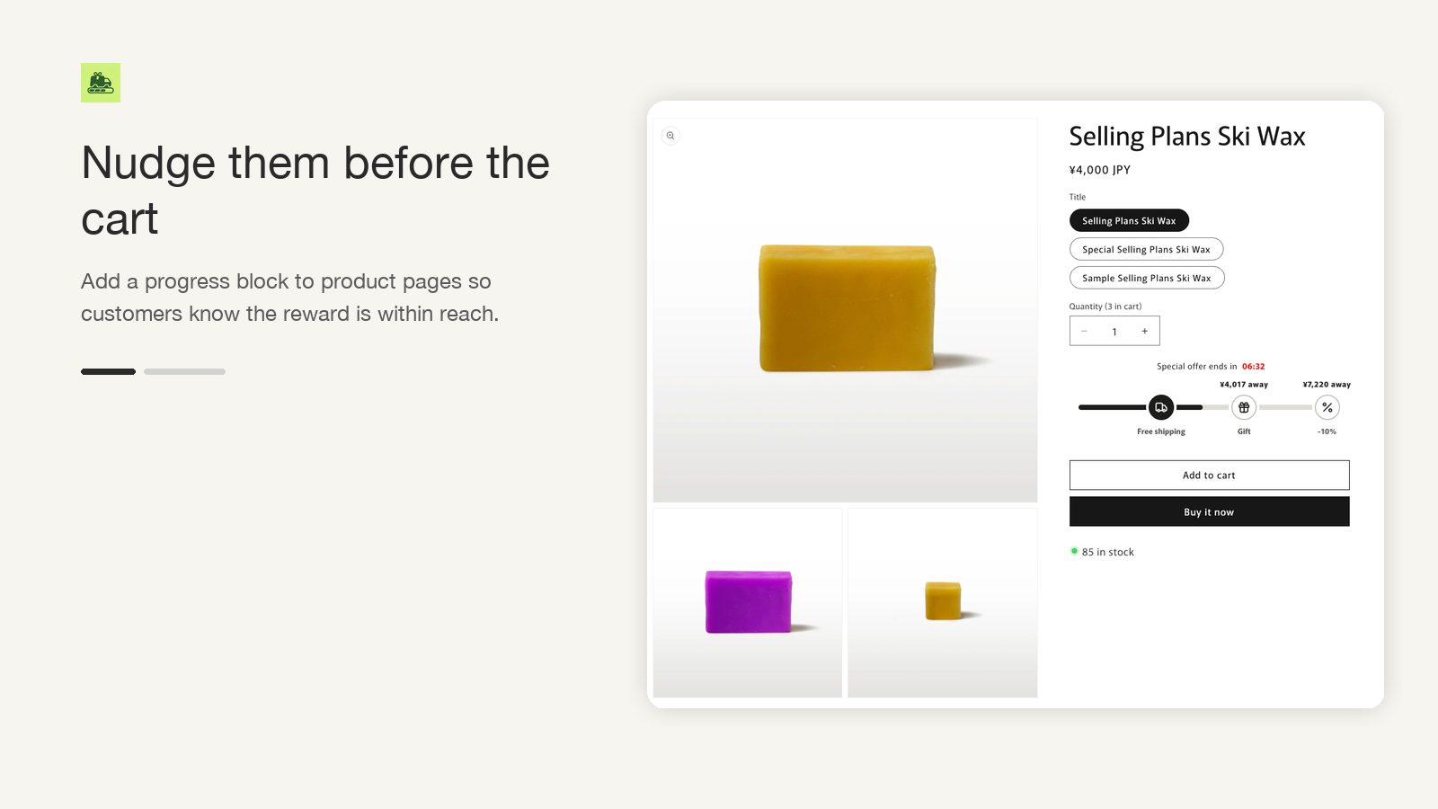
Task: Increase quantity with the plus button
Action: coord(1144,331)
